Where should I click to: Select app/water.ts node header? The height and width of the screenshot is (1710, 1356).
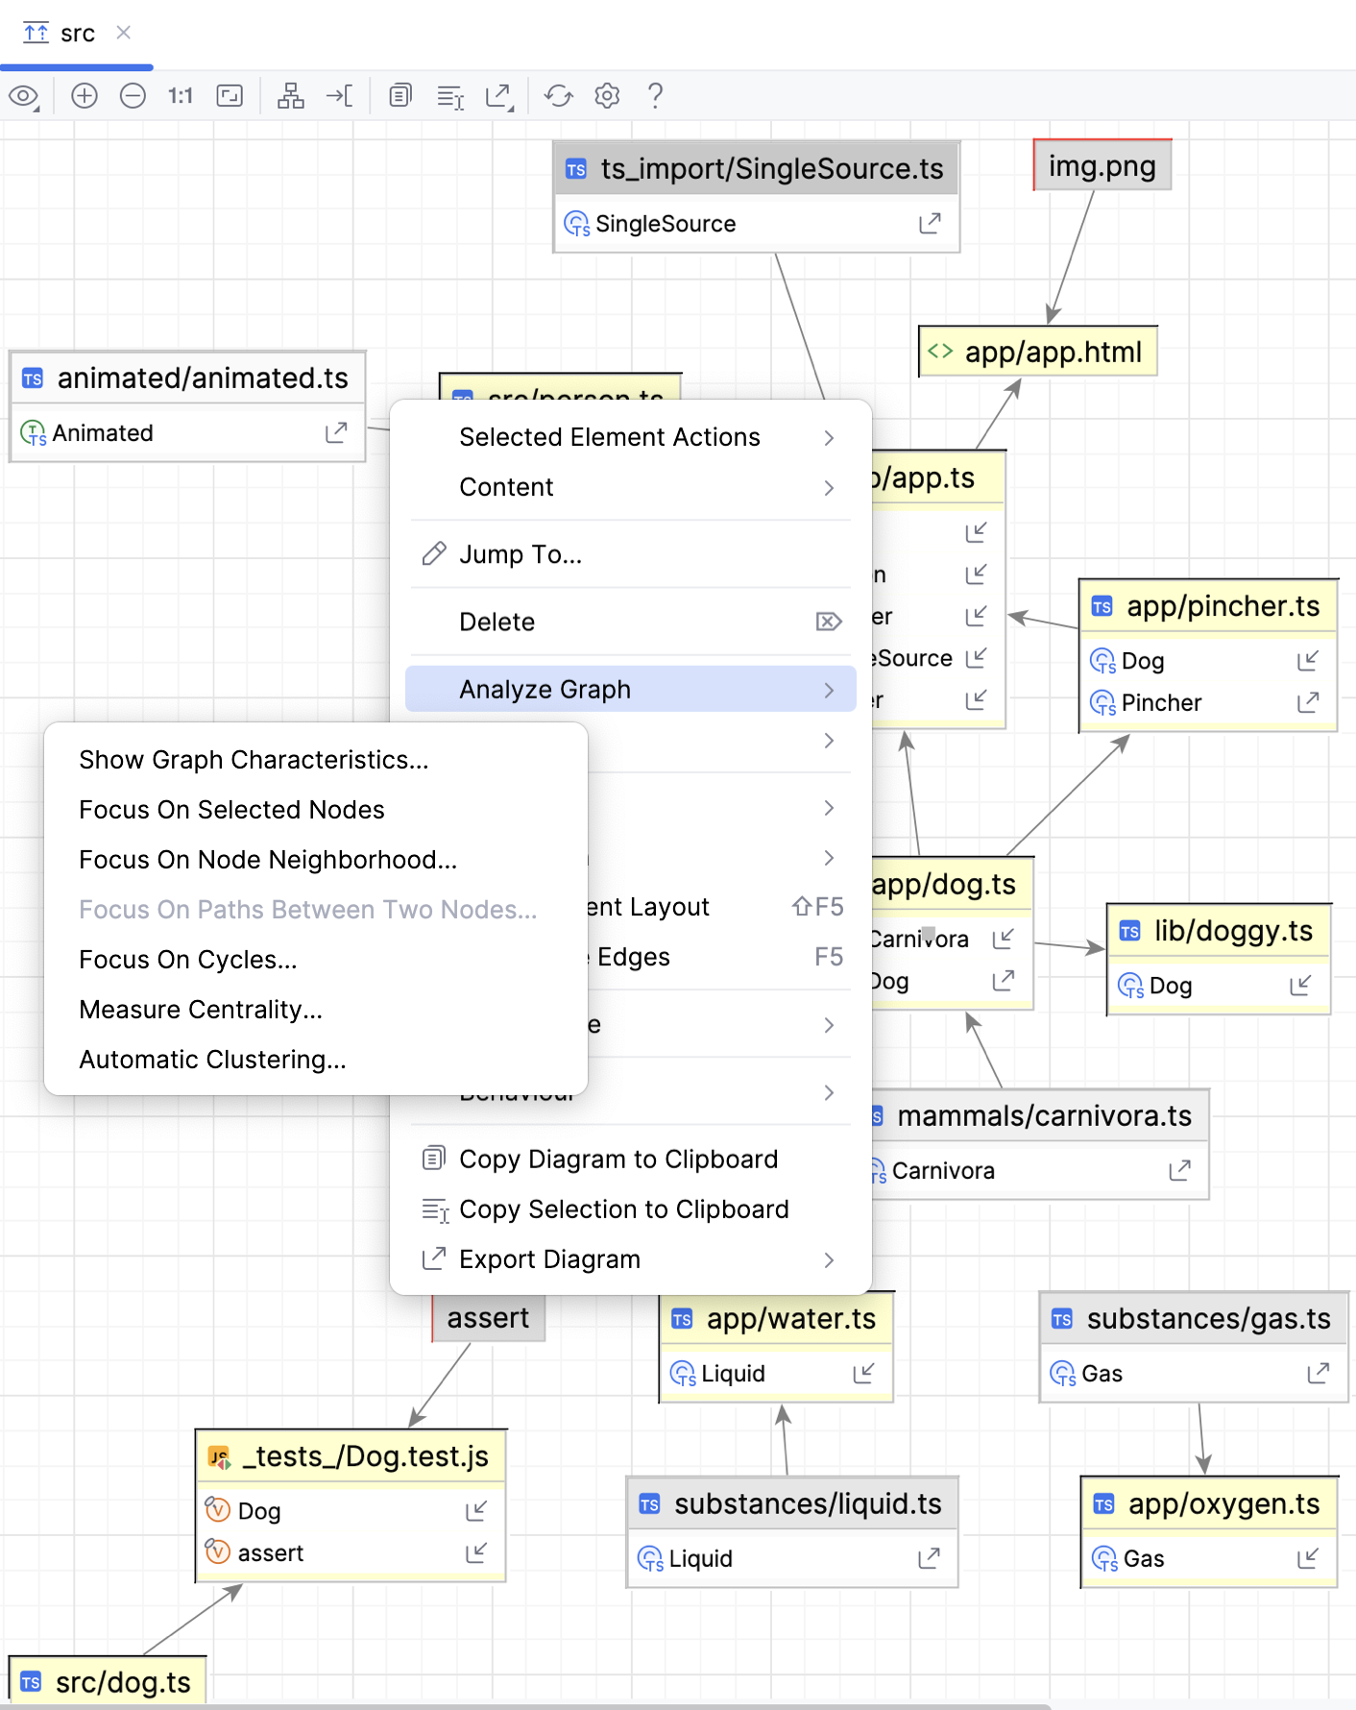(776, 1319)
